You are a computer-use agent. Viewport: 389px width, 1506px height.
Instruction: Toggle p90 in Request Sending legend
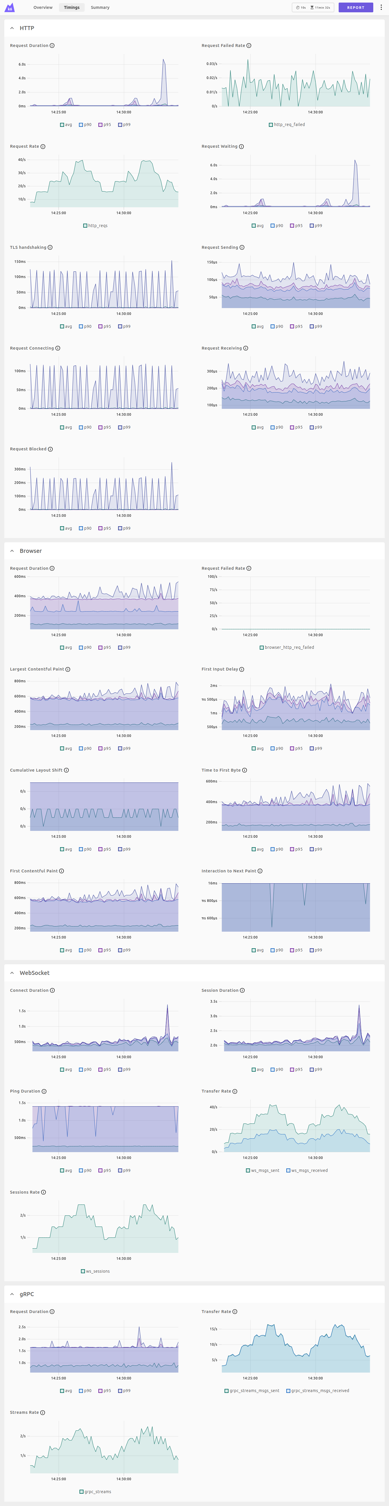pyautogui.click(x=276, y=326)
